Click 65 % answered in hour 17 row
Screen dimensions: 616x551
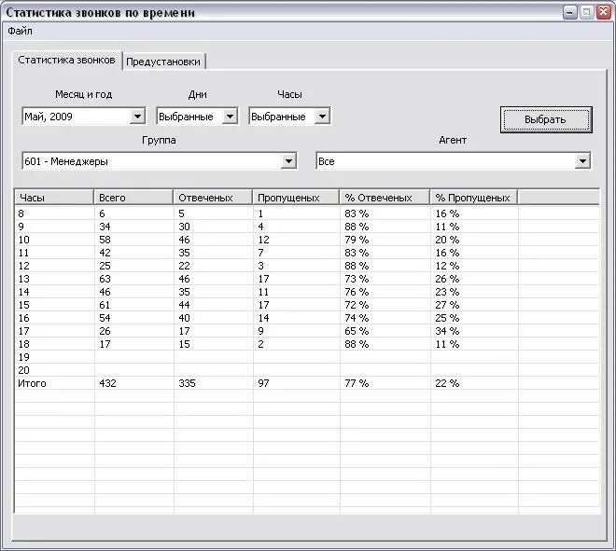click(357, 331)
